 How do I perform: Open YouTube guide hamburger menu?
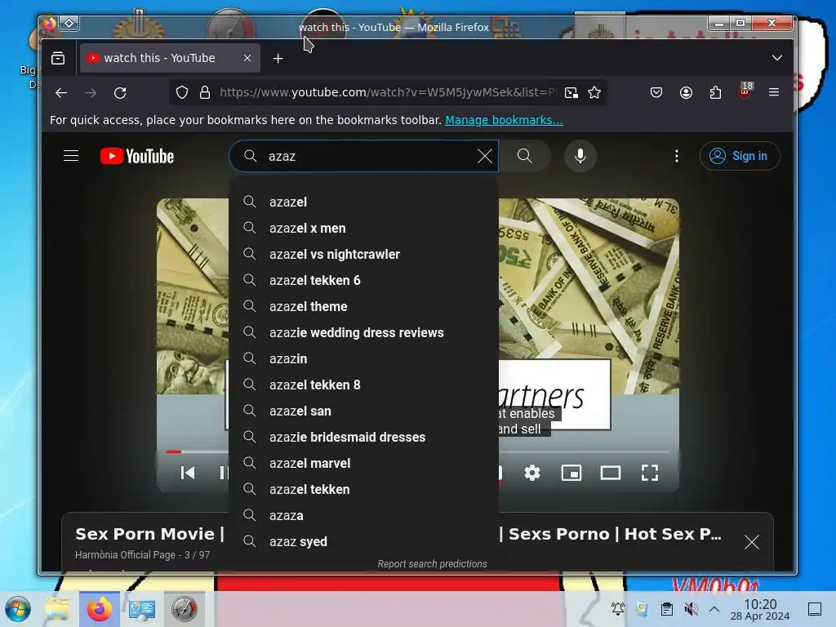click(71, 156)
